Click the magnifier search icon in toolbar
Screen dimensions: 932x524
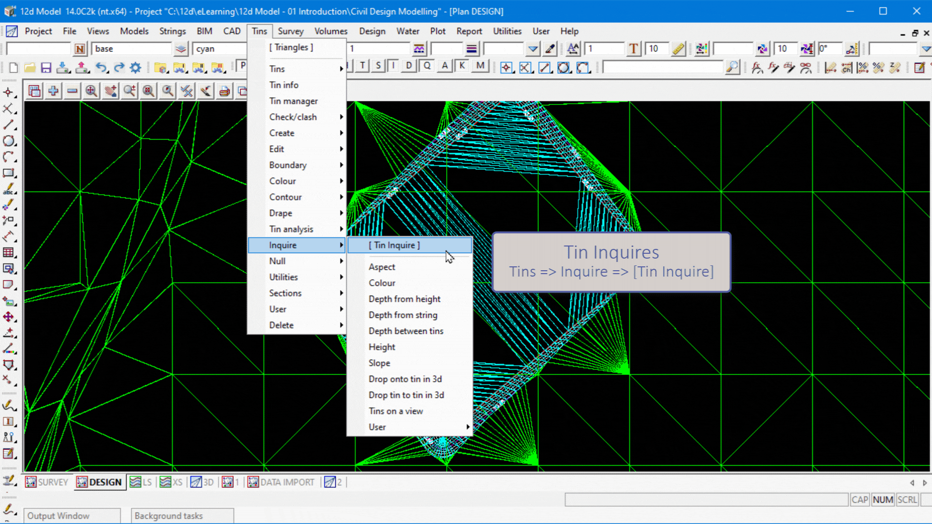[x=732, y=67]
